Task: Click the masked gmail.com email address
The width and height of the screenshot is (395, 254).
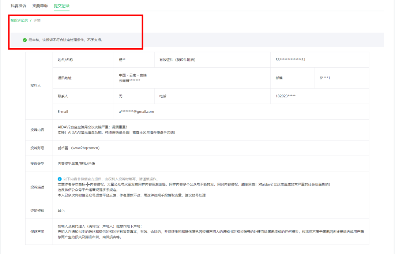Action: [136, 112]
